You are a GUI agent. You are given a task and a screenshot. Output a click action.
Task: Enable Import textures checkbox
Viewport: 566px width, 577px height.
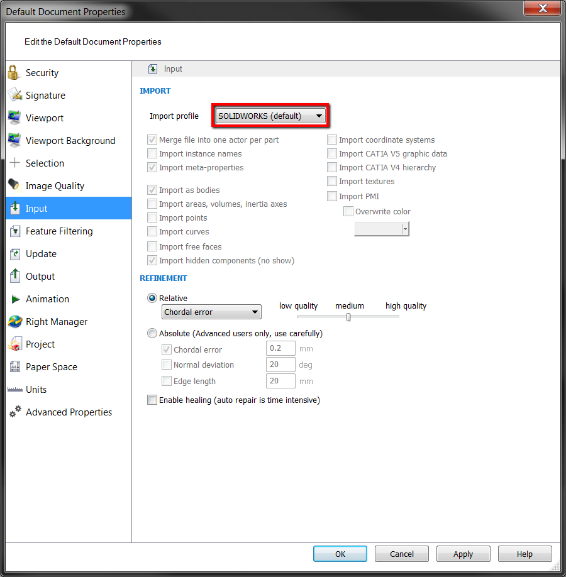pyautogui.click(x=332, y=181)
